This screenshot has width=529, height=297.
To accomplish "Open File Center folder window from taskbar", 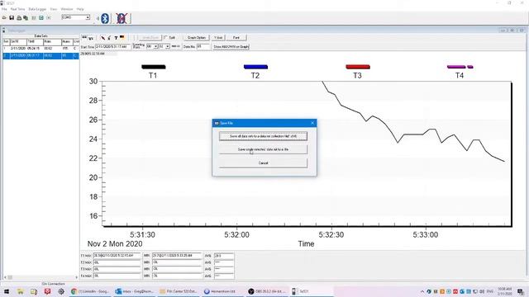I will coord(179,291).
